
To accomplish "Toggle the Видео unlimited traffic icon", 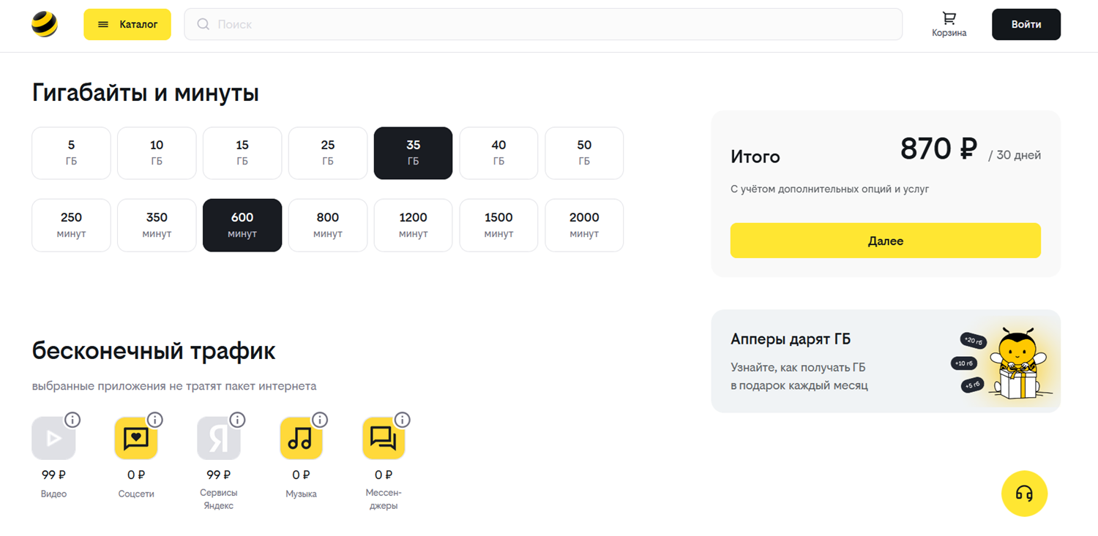I will (53, 438).
